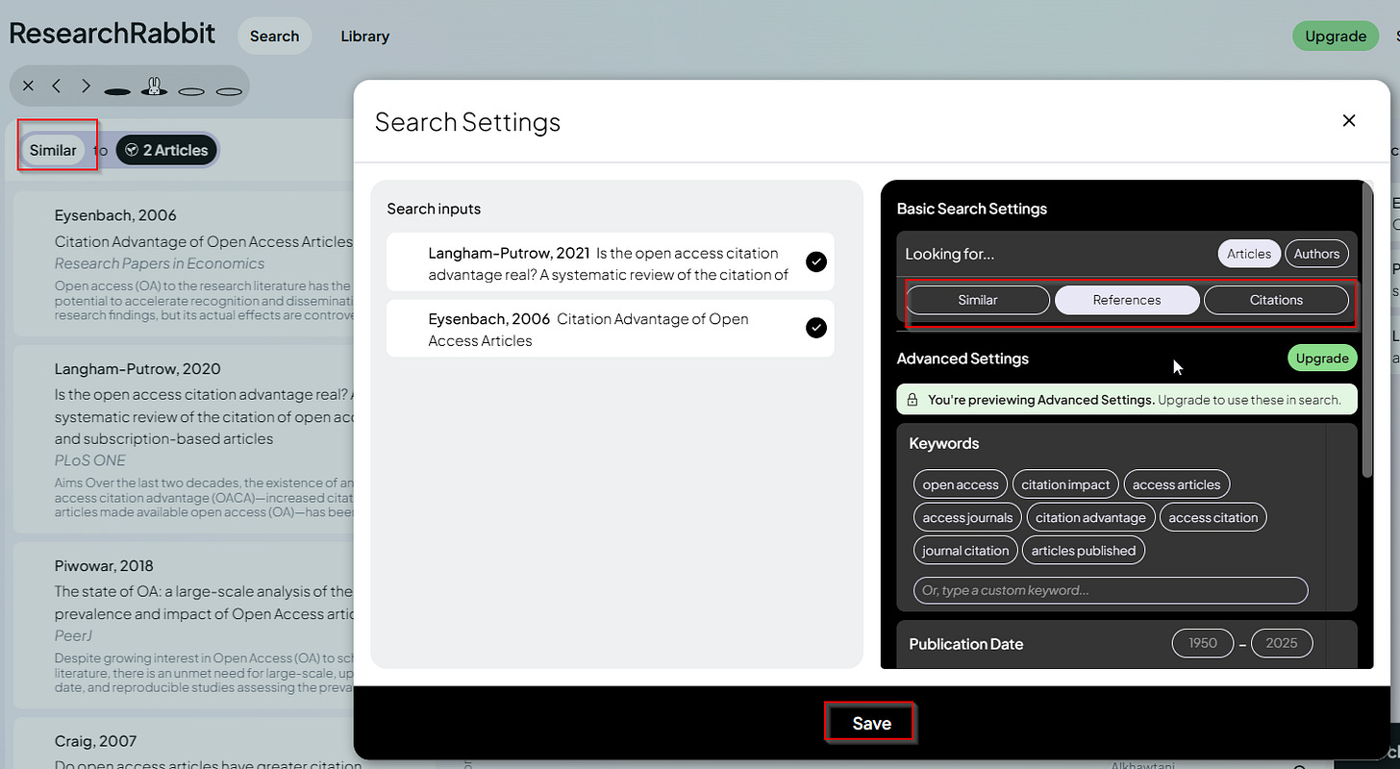The width and height of the screenshot is (1400, 769).
Task: Click the 'PeerJ' journal name
Action: point(73,635)
